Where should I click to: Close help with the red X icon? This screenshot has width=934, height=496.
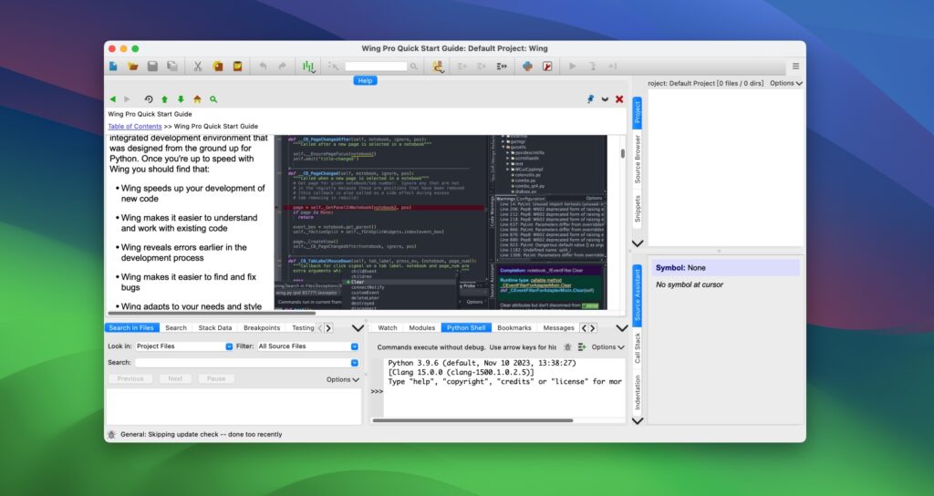point(619,99)
